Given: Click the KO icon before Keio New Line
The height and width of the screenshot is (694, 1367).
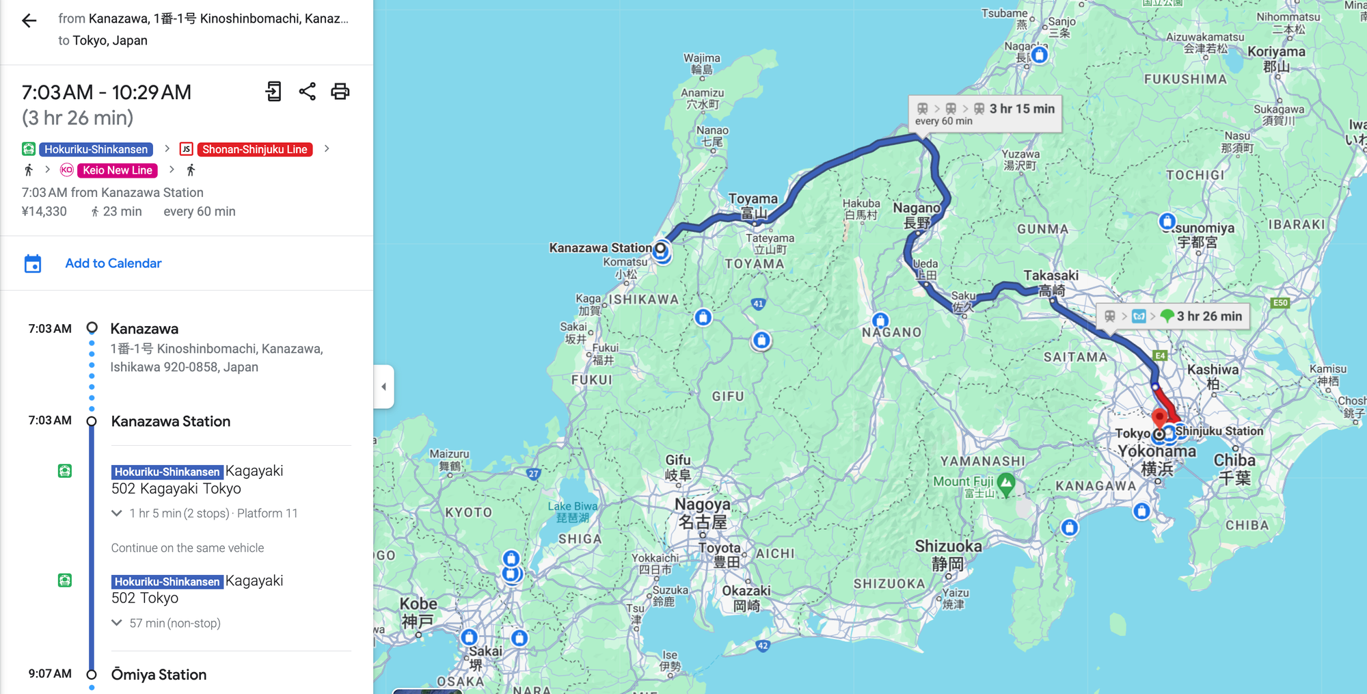Looking at the screenshot, I should coord(66,170).
